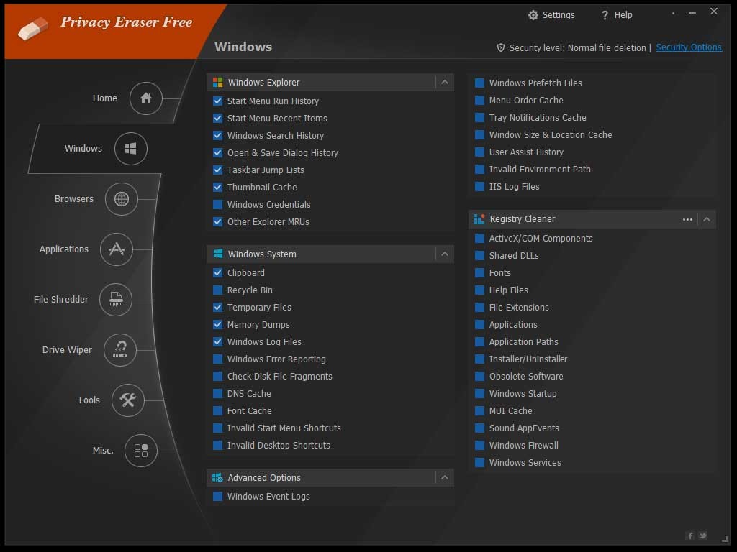Screen dimensions: 737x552
Task: Collapse the Windows System section
Action: [x=445, y=254]
